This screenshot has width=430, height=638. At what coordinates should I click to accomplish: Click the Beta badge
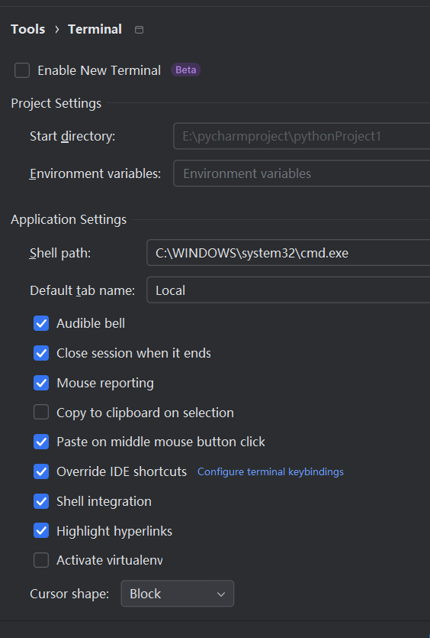[185, 70]
